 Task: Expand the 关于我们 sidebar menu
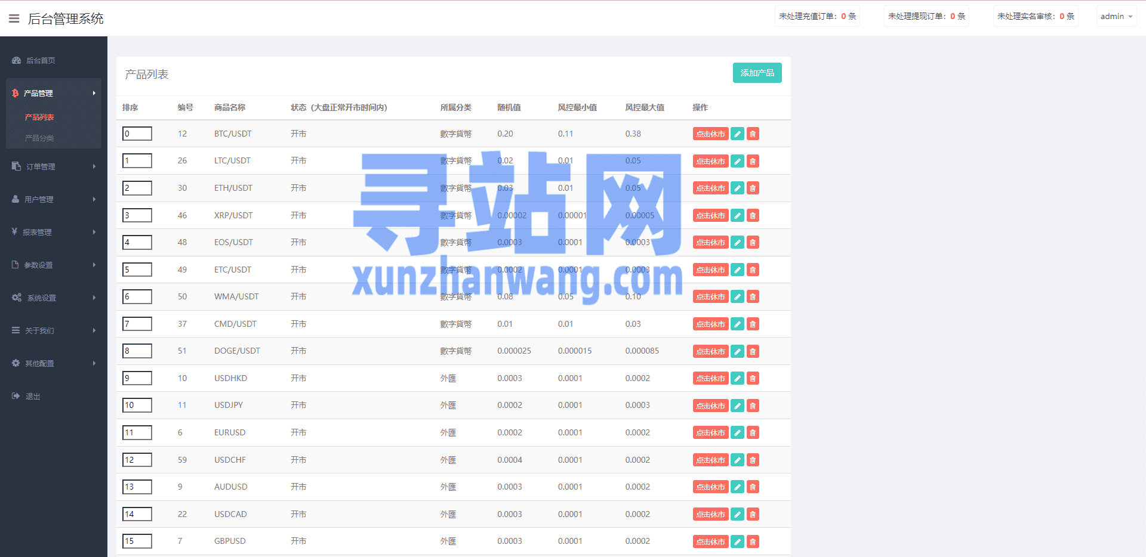pos(54,330)
